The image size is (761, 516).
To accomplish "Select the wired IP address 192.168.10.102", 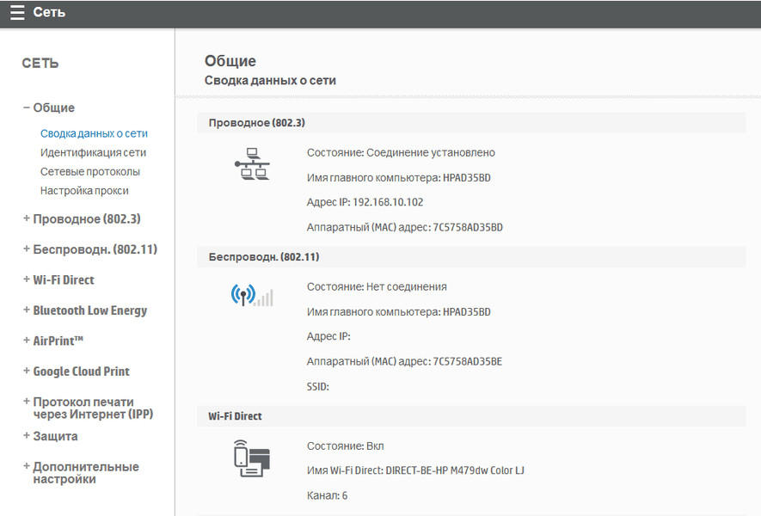I will 388,202.
